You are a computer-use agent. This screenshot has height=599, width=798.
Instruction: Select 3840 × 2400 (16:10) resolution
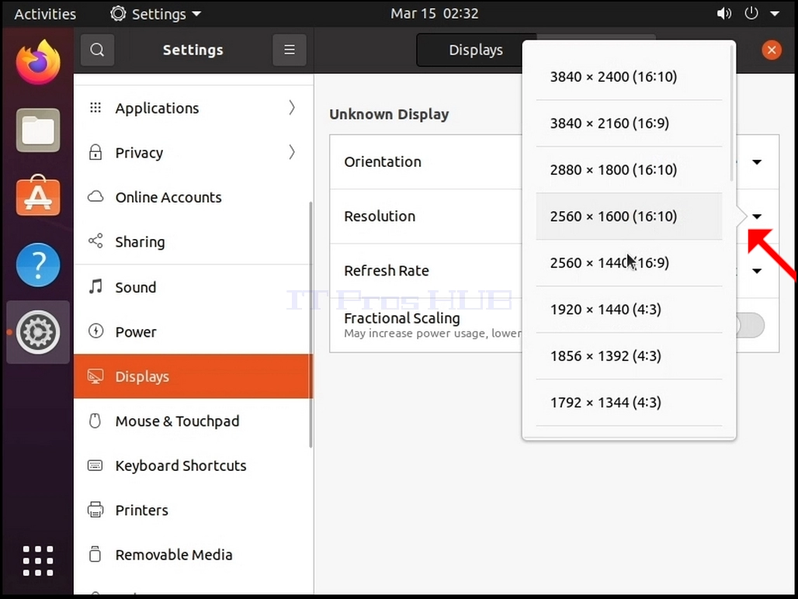click(629, 77)
